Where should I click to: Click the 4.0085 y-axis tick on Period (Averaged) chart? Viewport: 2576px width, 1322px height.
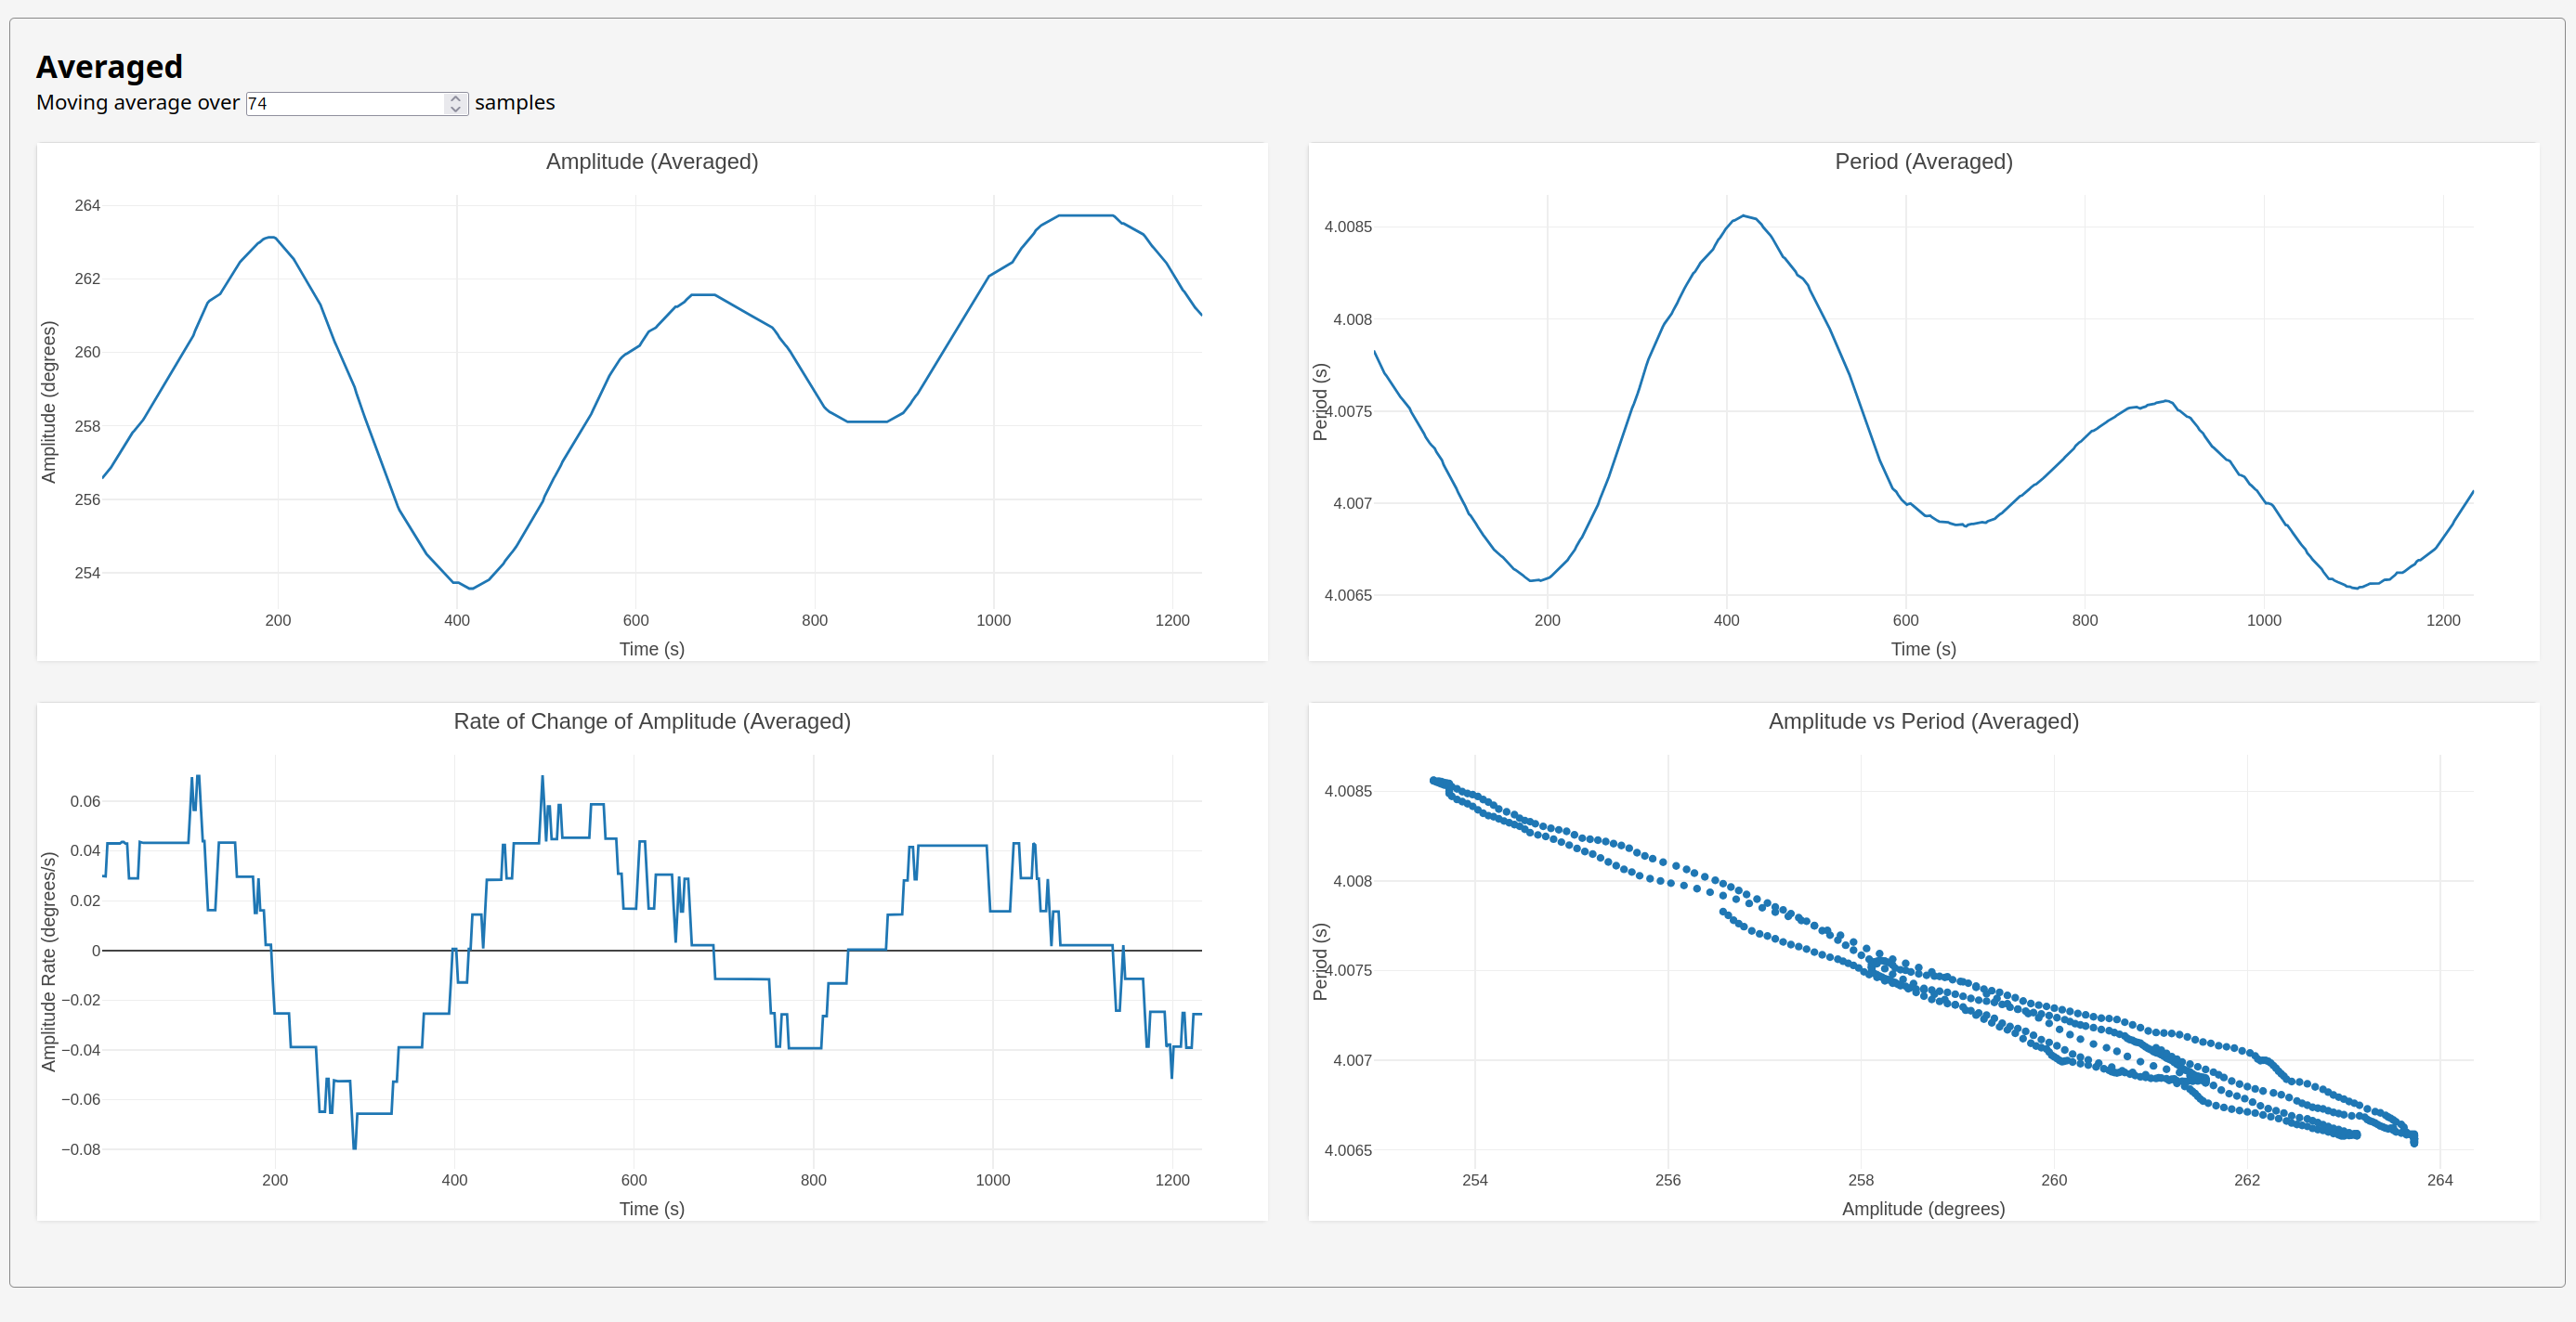coord(1348,227)
